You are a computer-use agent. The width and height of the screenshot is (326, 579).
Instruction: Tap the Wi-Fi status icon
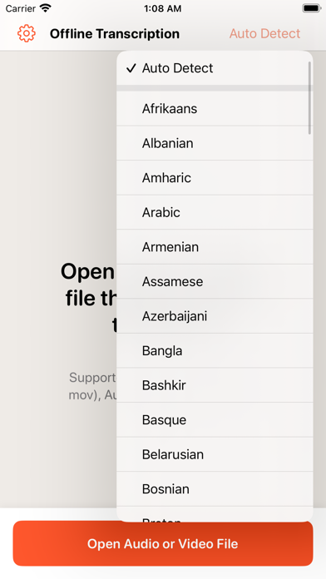point(46,8)
